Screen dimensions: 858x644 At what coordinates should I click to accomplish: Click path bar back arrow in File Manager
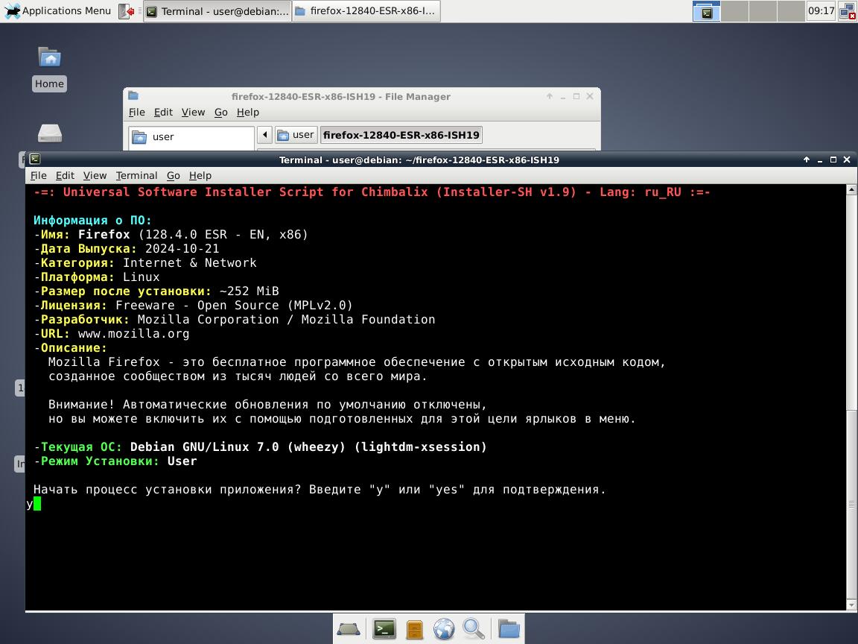[265, 135]
